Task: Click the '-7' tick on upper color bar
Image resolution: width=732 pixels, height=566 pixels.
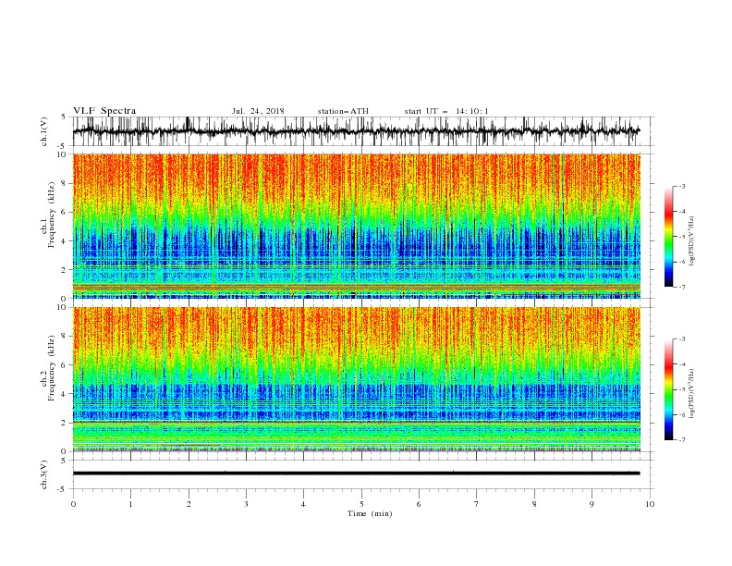Action: coord(681,287)
